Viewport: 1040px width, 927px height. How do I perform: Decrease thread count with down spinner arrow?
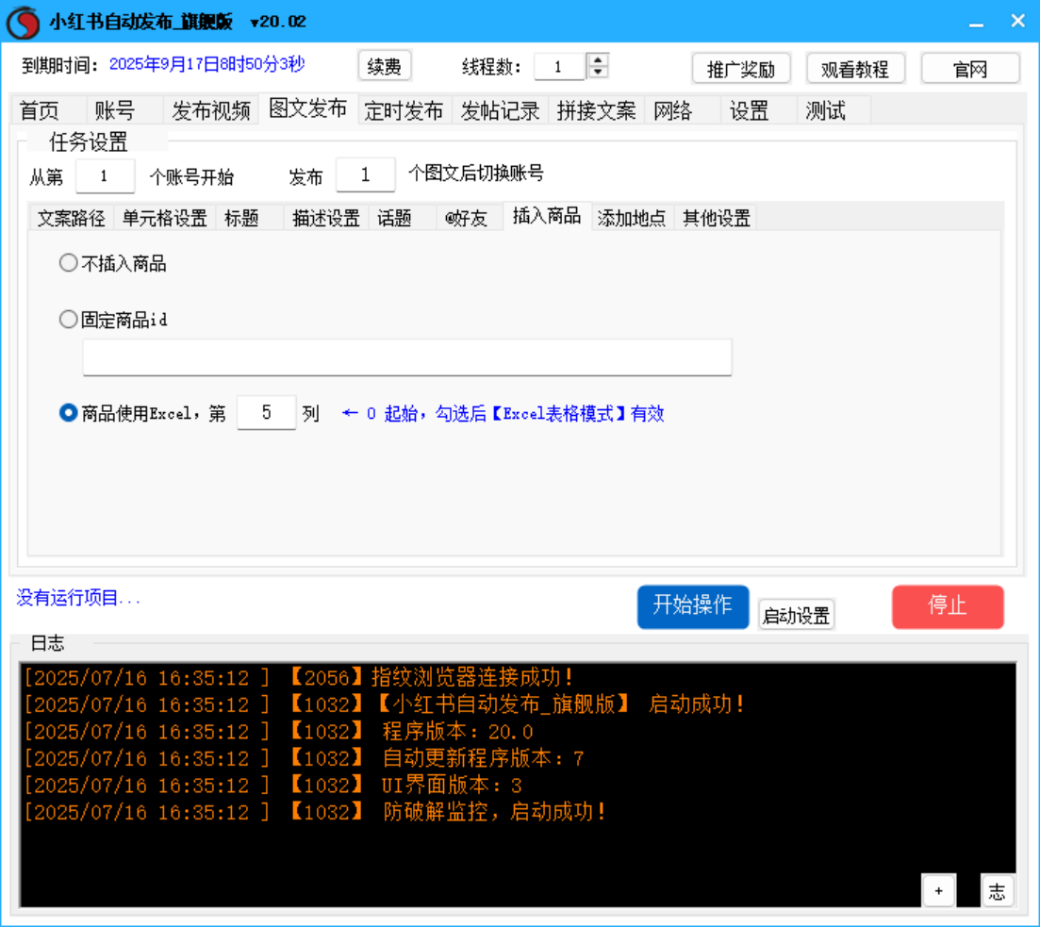tap(598, 72)
